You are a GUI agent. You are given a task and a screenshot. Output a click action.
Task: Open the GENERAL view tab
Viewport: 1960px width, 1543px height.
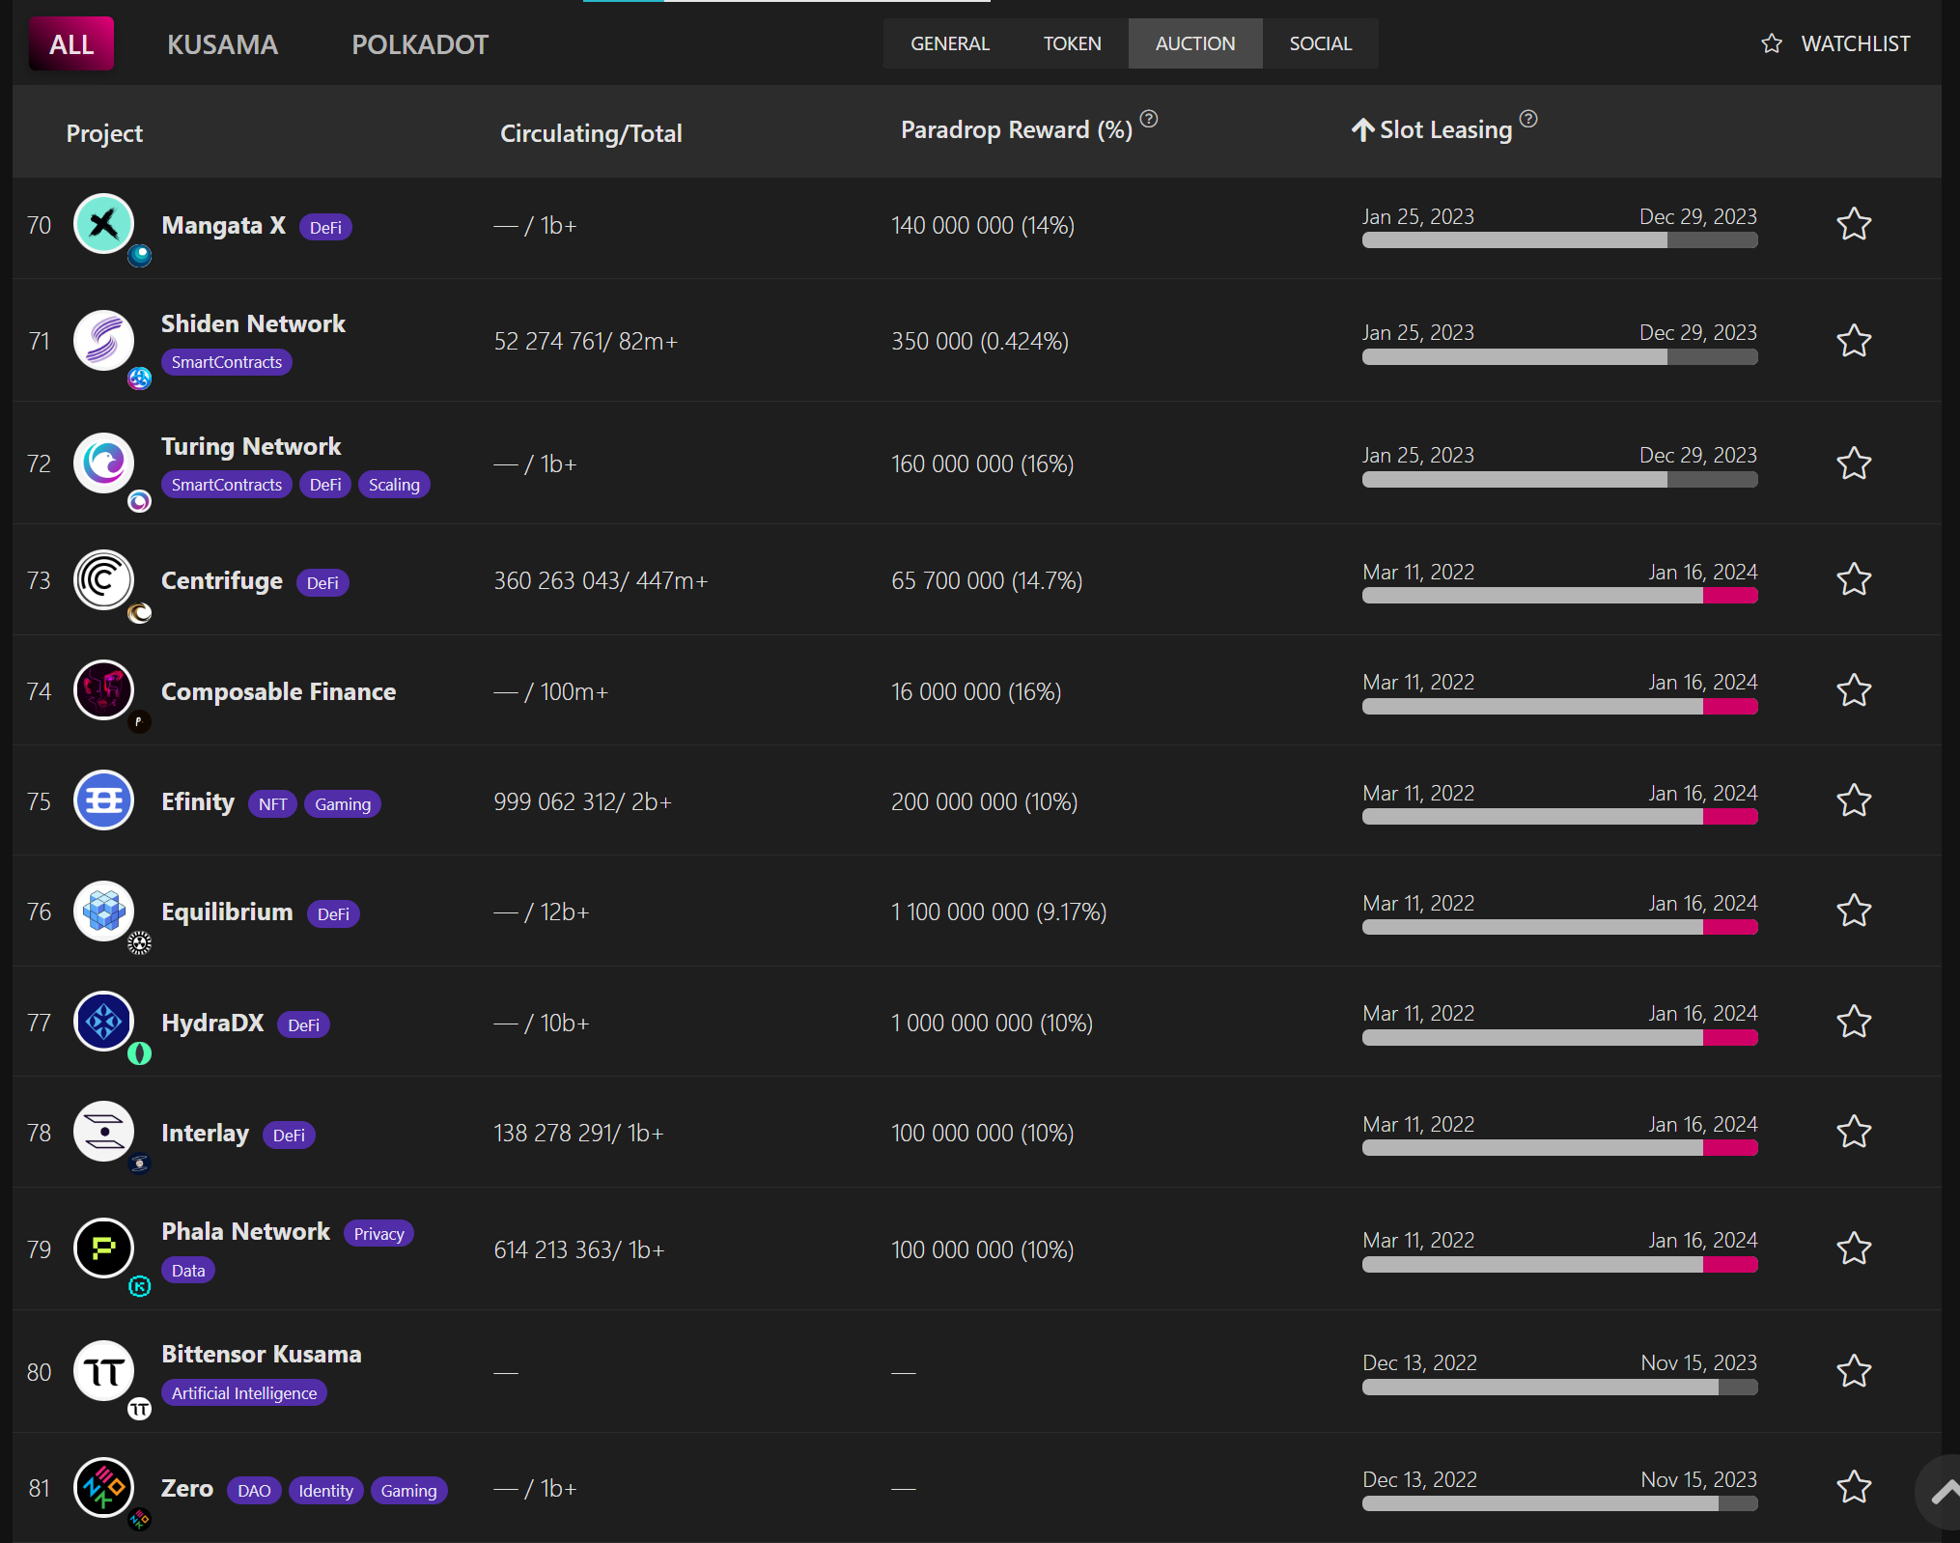[950, 43]
